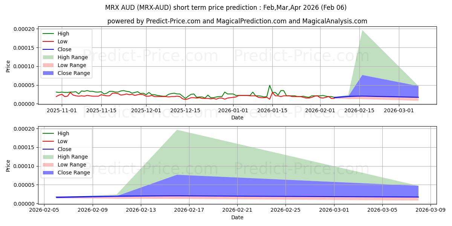Click the 'Date' axis label under the top chart

click(x=237, y=118)
